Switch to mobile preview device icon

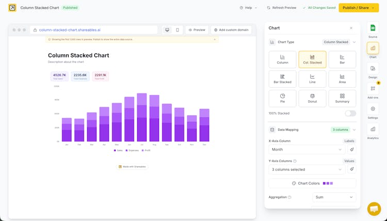(177, 30)
